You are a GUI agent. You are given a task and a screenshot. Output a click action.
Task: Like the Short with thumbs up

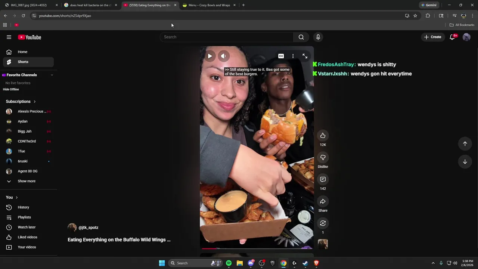(323, 136)
